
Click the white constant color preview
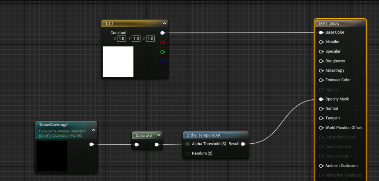click(x=118, y=61)
